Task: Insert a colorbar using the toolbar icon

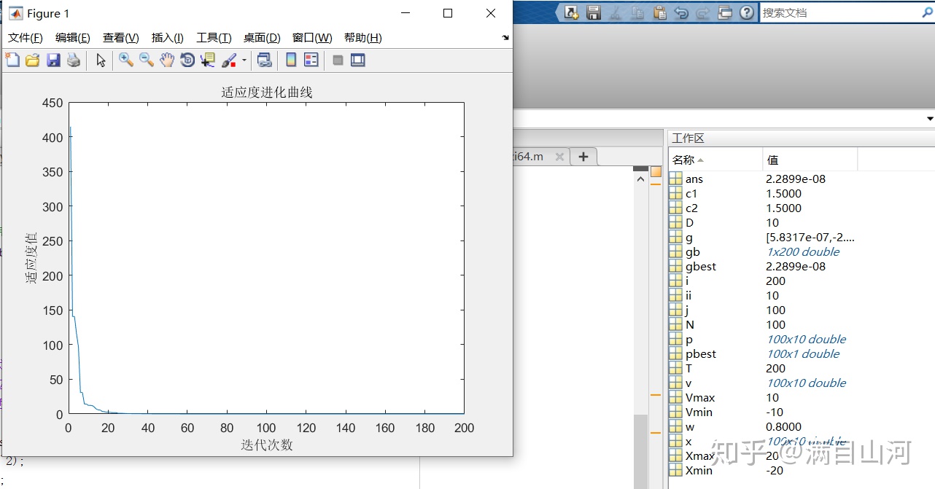Action: 291,60
